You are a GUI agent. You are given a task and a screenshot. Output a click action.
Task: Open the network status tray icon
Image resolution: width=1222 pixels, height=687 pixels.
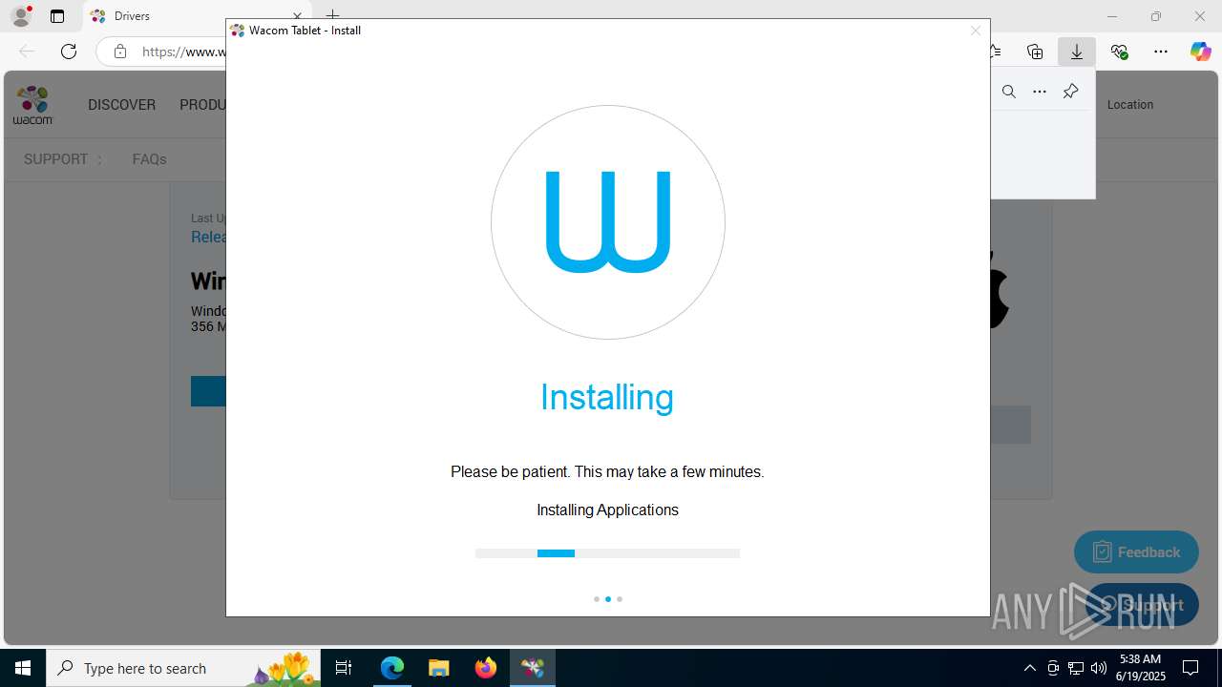pos(1076,668)
